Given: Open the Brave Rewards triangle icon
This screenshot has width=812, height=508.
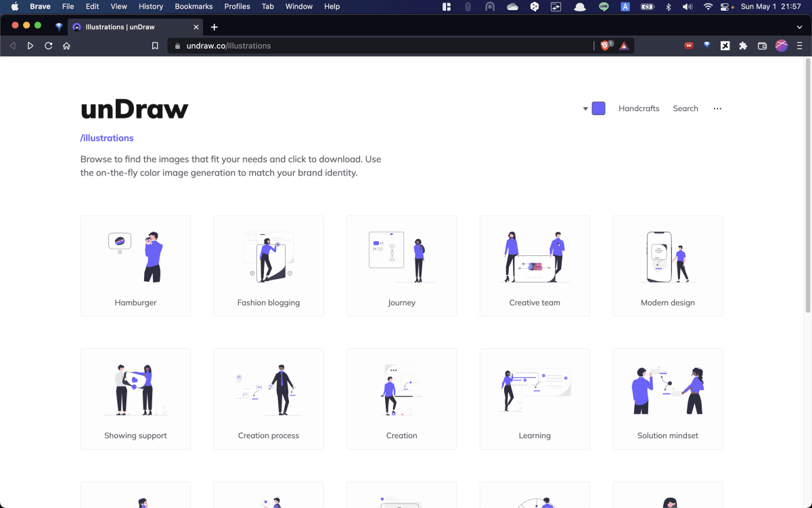Looking at the screenshot, I should tap(624, 46).
